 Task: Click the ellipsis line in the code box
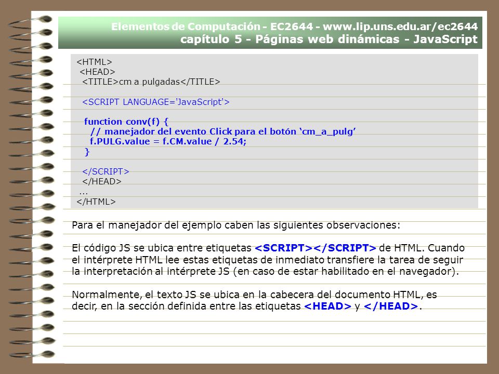[83, 193]
